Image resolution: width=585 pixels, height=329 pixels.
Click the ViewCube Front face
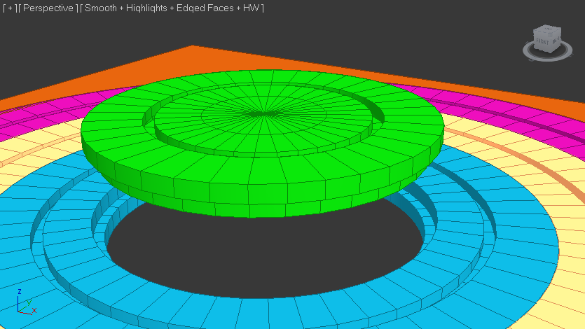click(542, 42)
